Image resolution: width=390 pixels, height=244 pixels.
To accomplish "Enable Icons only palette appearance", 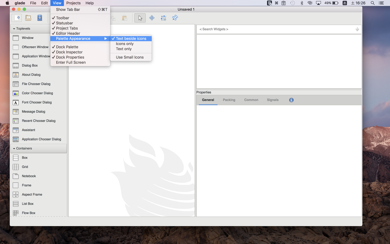I will [124, 44].
